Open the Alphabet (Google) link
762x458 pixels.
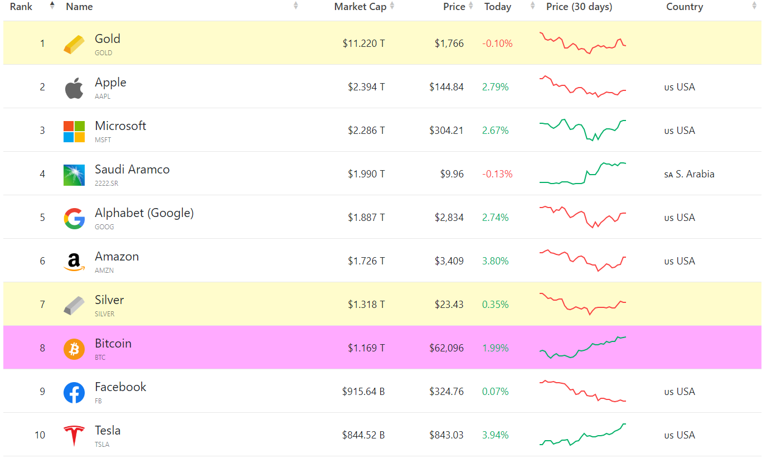(x=144, y=213)
